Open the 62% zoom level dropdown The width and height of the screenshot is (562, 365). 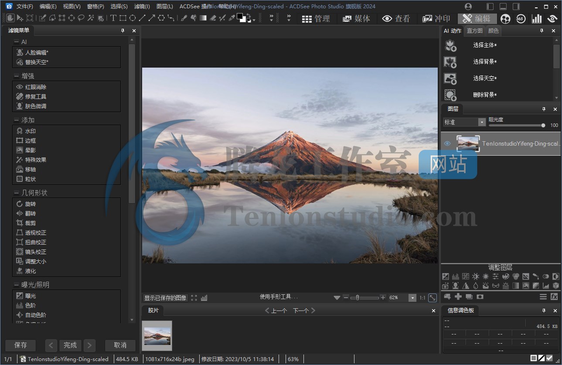(x=412, y=297)
